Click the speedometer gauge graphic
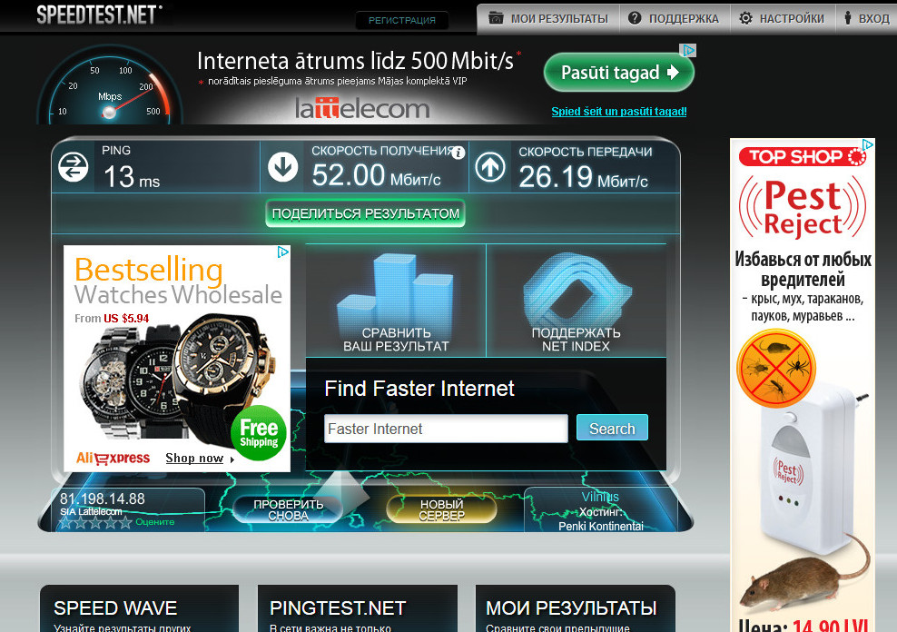The image size is (897, 632). coord(109,85)
